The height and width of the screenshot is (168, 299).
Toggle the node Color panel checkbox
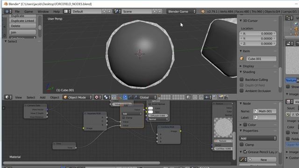click(245, 125)
